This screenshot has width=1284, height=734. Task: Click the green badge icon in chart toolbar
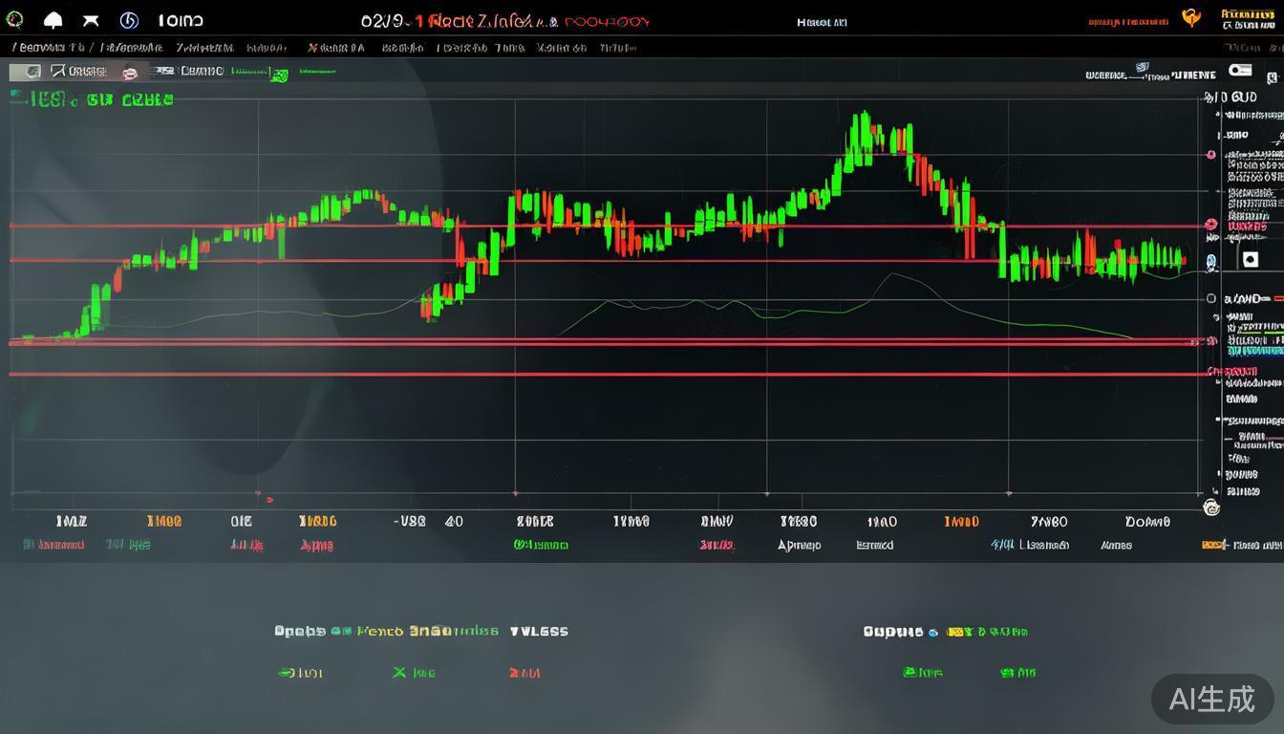click(279, 75)
